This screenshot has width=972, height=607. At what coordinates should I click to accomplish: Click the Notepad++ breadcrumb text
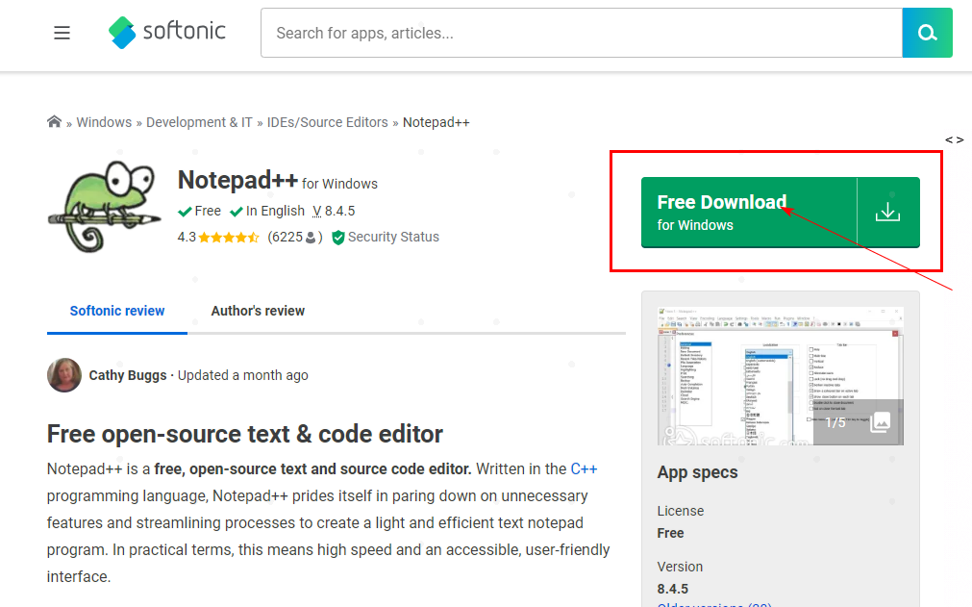pos(436,122)
